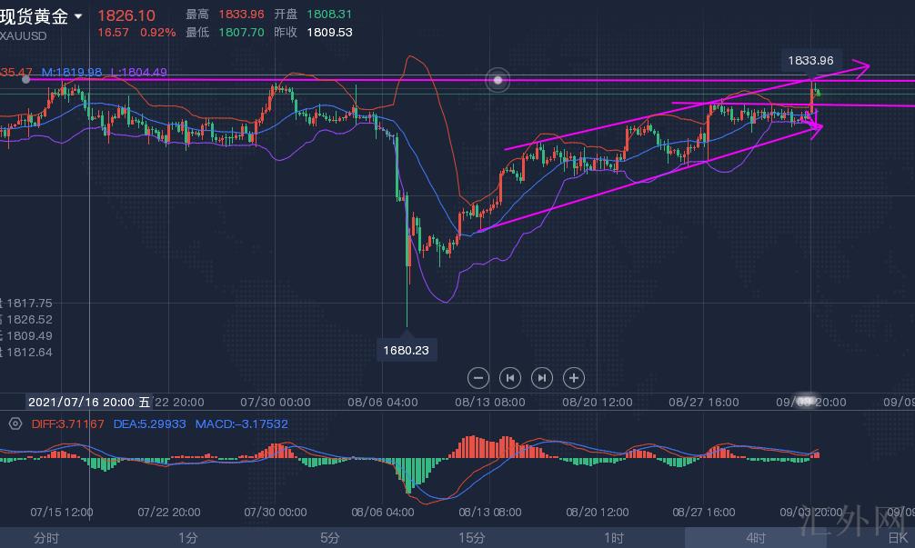This screenshot has width=915, height=548.
Task: Switch to the 日K timeframe tab
Action: pyautogui.click(x=897, y=538)
